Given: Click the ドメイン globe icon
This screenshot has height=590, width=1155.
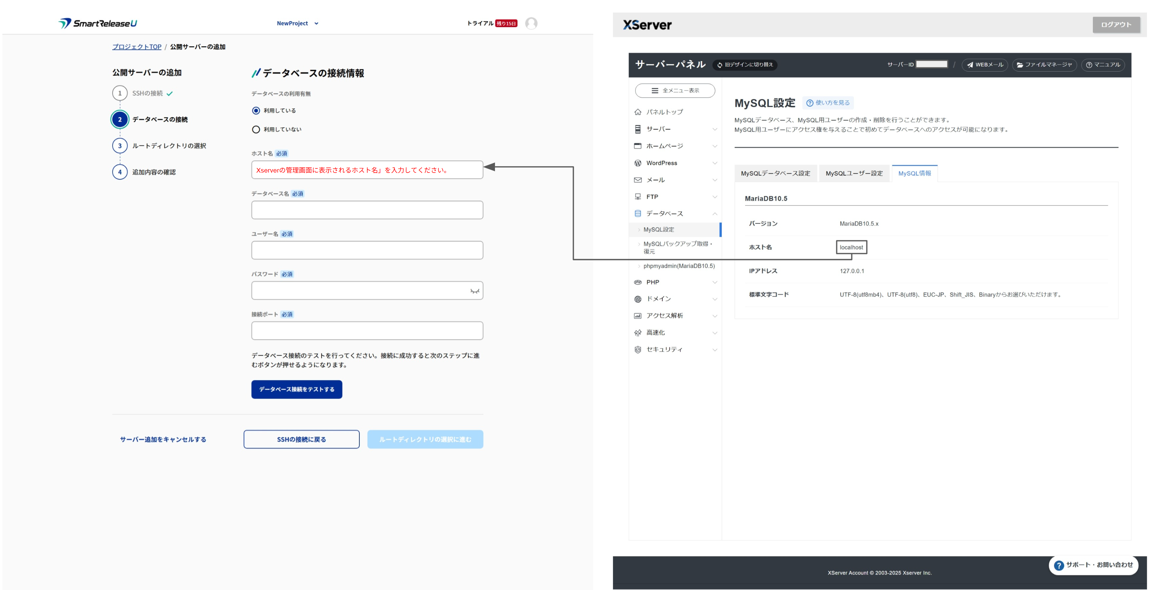Looking at the screenshot, I should click(637, 299).
